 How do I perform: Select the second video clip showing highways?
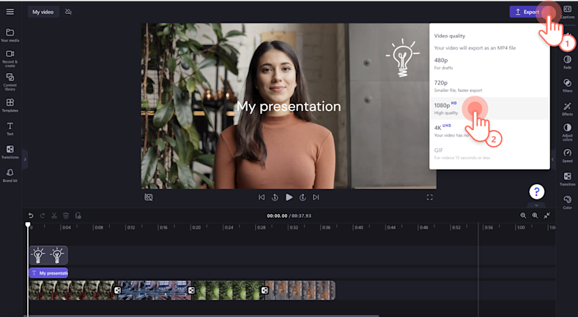click(154, 290)
